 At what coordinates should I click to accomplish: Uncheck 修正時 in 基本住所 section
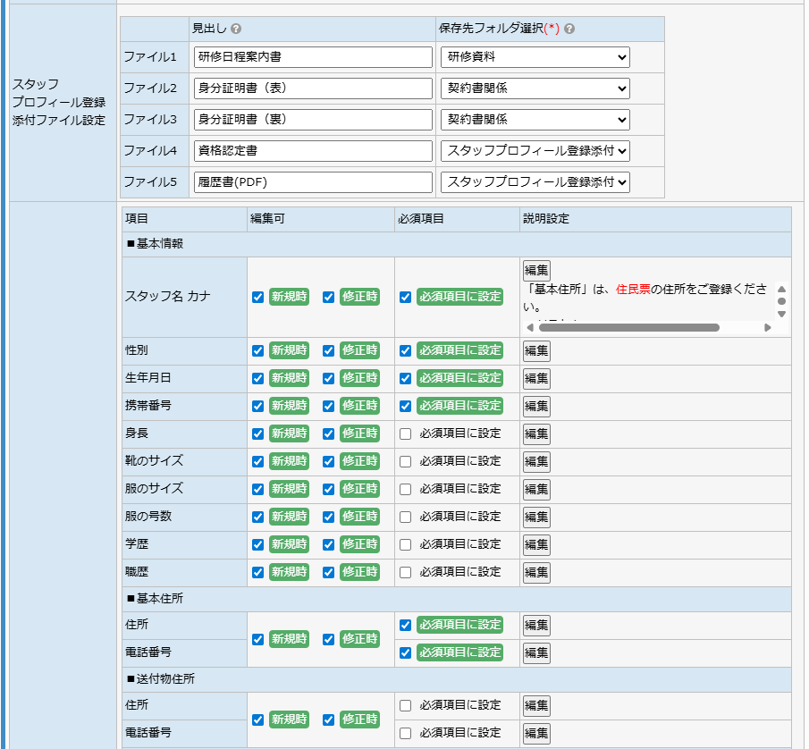[328, 640]
